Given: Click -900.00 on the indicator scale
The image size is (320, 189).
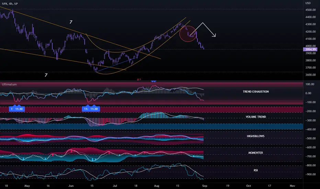Looking at the screenshot, I should [310, 174].
